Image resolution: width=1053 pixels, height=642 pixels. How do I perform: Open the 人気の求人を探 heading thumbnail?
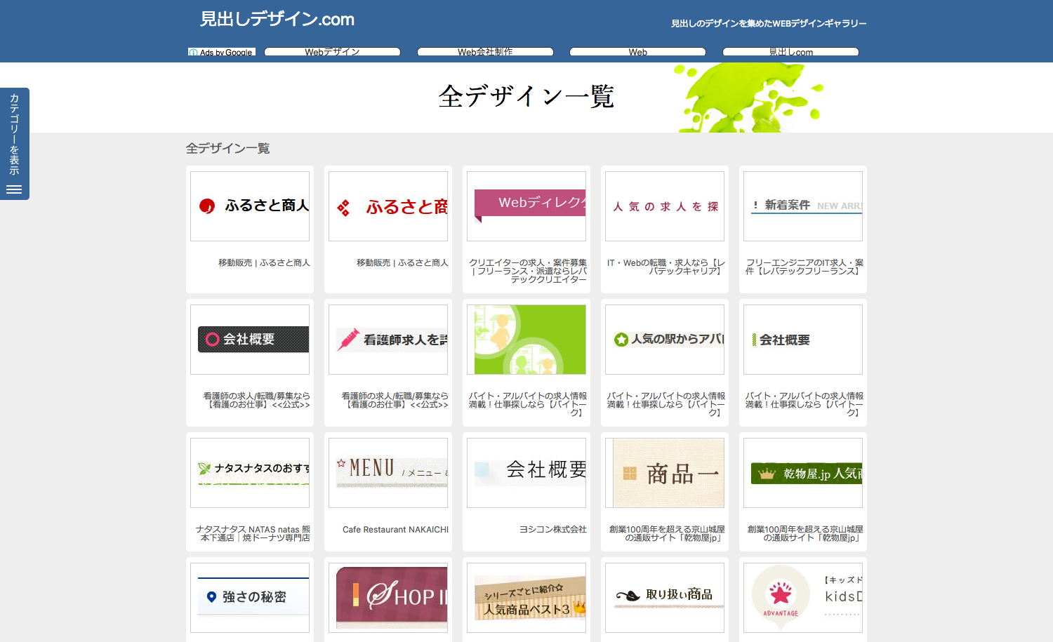point(665,206)
